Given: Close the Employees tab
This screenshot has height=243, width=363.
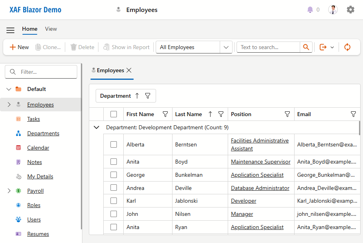Looking at the screenshot, I should click(129, 70).
